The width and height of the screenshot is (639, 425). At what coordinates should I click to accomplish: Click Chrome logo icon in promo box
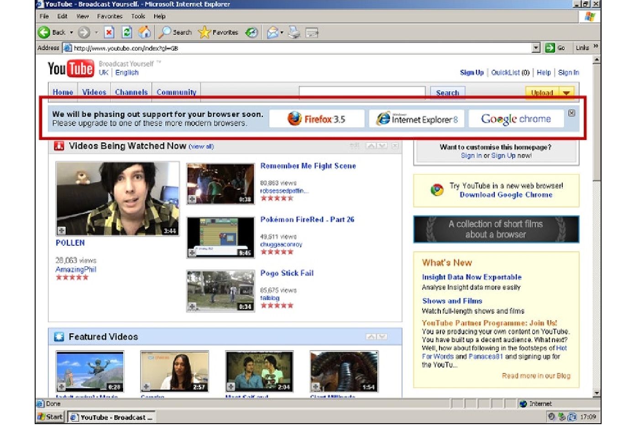pyautogui.click(x=437, y=190)
